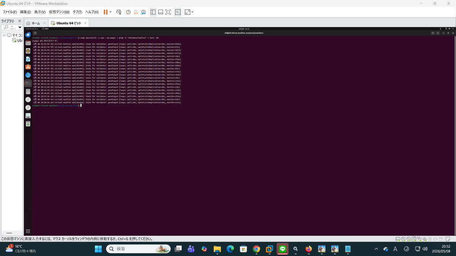
Task: Open File Explorer from Windows taskbar
Action: 217,249
